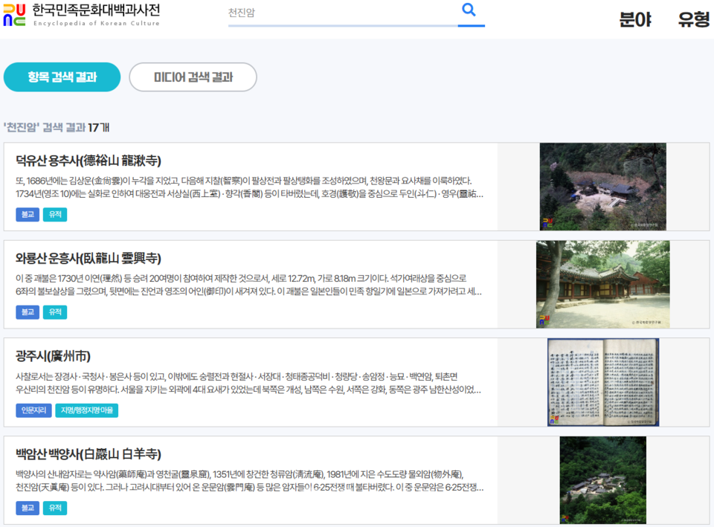Select the 항목 검색 결과 tab
The height and width of the screenshot is (527, 714).
click(62, 77)
